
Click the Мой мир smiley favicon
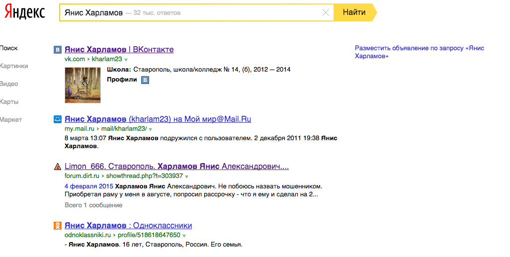point(58,119)
